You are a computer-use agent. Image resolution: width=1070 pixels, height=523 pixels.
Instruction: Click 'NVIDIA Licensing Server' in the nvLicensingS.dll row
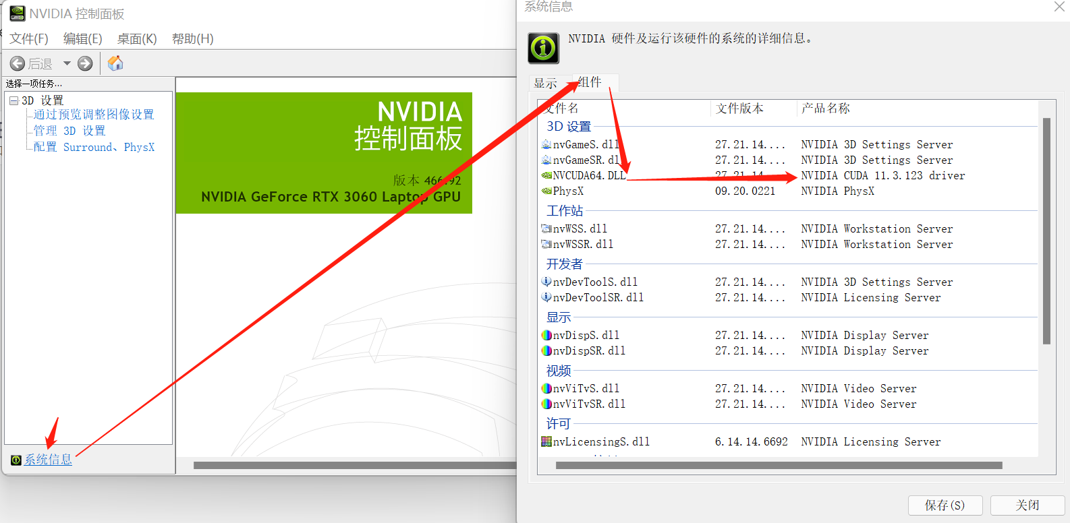click(x=871, y=441)
